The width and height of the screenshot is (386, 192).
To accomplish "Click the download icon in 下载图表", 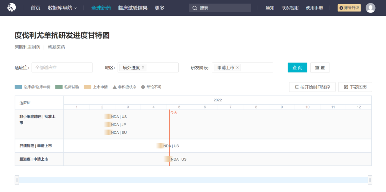I will tap(346, 87).
